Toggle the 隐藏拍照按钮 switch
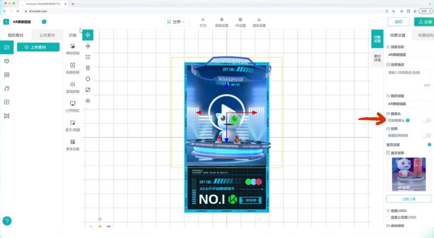This screenshot has height=238, width=434. 426,135
